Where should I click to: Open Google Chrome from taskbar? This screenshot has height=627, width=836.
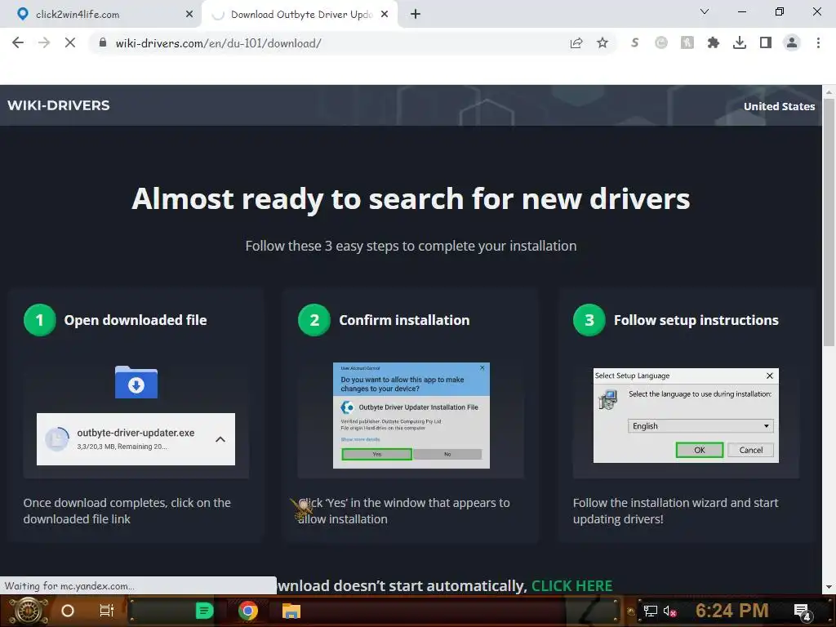coord(248,611)
